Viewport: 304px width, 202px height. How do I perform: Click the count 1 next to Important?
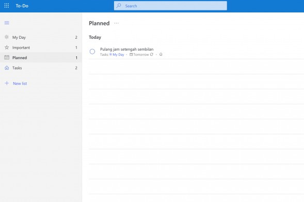[x=76, y=47]
